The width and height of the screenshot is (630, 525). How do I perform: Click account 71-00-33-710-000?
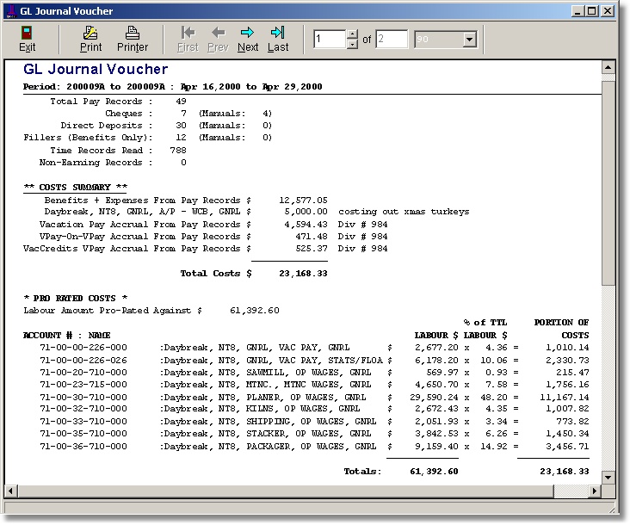[x=83, y=422]
